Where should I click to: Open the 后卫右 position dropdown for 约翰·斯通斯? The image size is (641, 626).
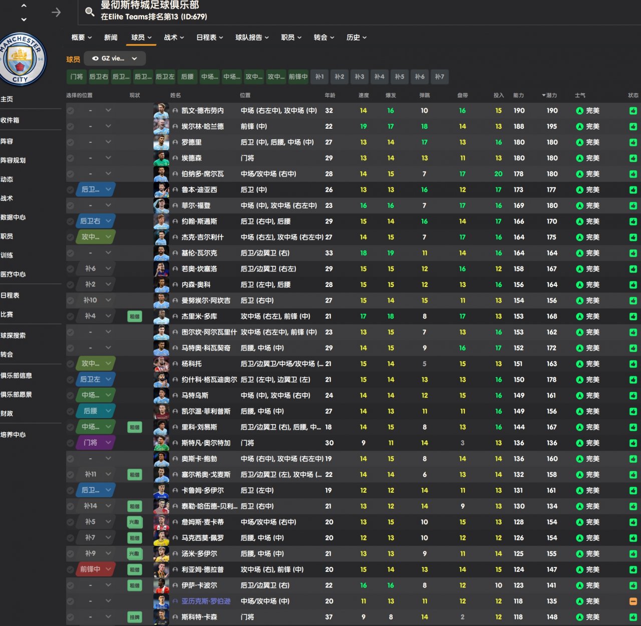point(96,221)
